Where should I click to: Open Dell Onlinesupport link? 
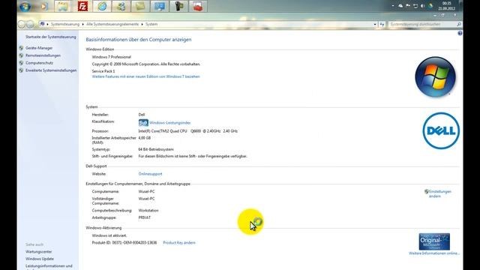tap(150, 174)
